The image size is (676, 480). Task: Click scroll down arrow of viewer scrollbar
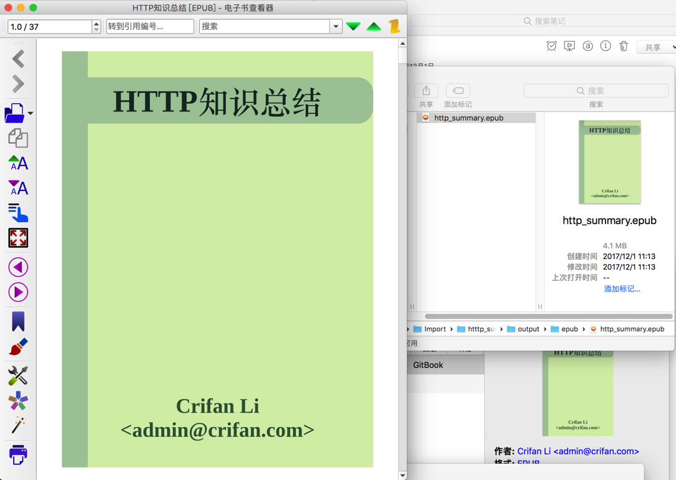tap(403, 475)
